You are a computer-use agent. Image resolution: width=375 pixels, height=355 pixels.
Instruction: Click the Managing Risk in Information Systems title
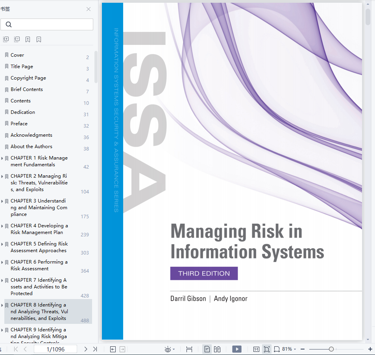click(247, 242)
